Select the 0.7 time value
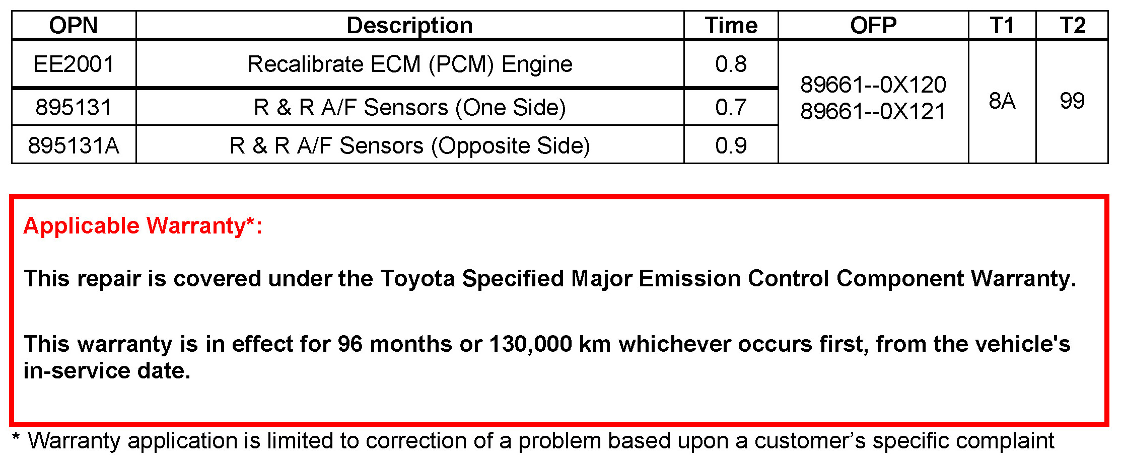The height and width of the screenshot is (468, 1121). 731,107
